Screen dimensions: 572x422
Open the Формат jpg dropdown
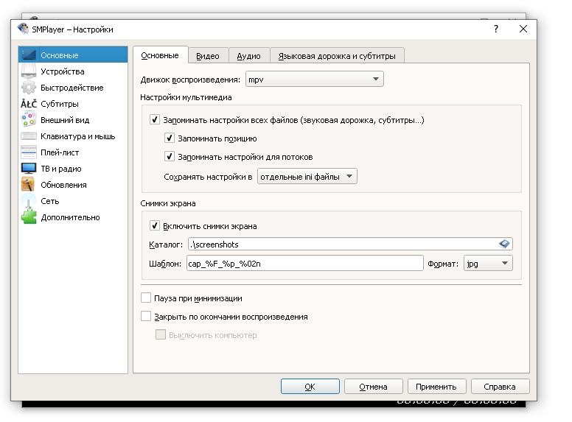point(488,264)
